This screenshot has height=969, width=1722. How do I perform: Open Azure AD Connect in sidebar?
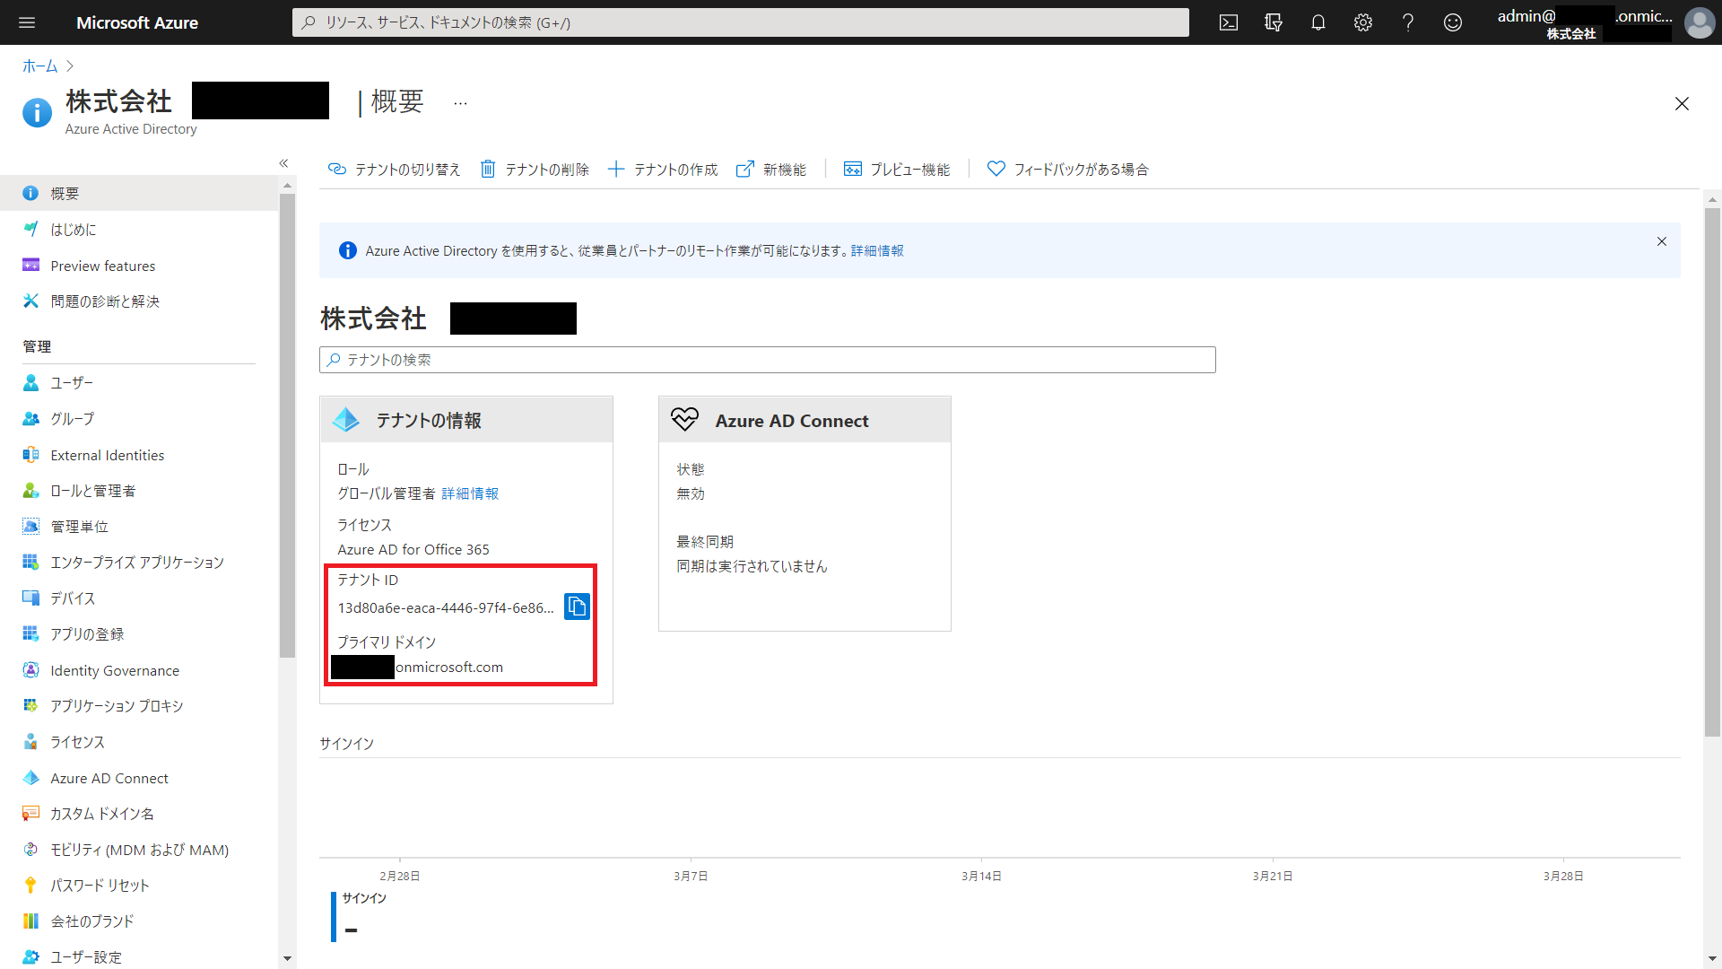click(139, 778)
